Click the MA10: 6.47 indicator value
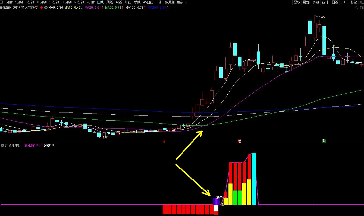Image resolution: width=364 pixels, height=216 pixels. [x=73, y=8]
